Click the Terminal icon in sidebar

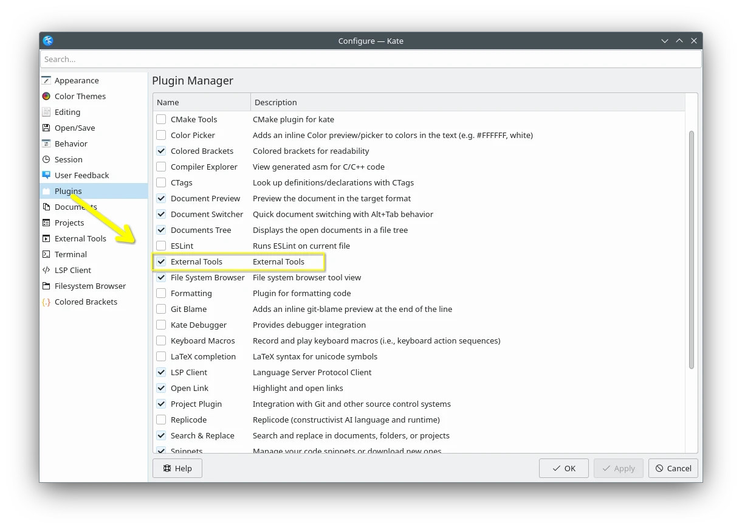pyautogui.click(x=46, y=254)
